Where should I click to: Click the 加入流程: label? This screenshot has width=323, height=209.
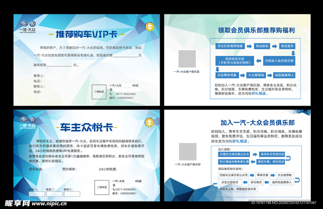pyautogui.click(x=225, y=149)
